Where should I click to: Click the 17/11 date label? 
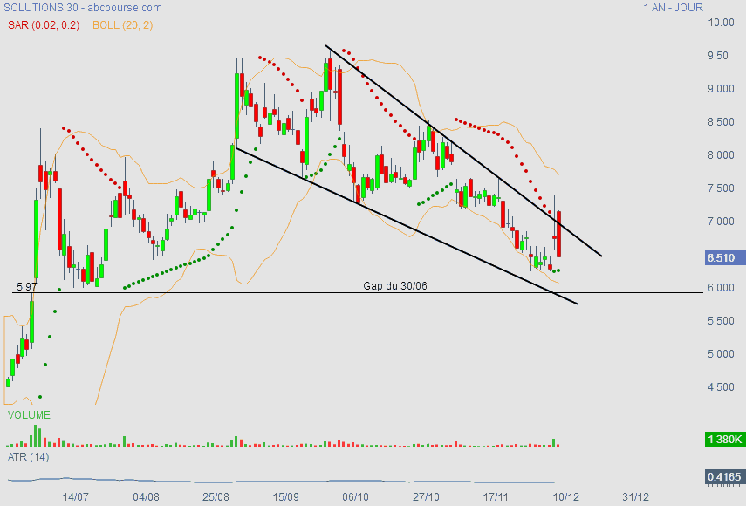pos(496,497)
